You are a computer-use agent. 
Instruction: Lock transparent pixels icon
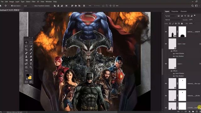click(x=170, y=24)
